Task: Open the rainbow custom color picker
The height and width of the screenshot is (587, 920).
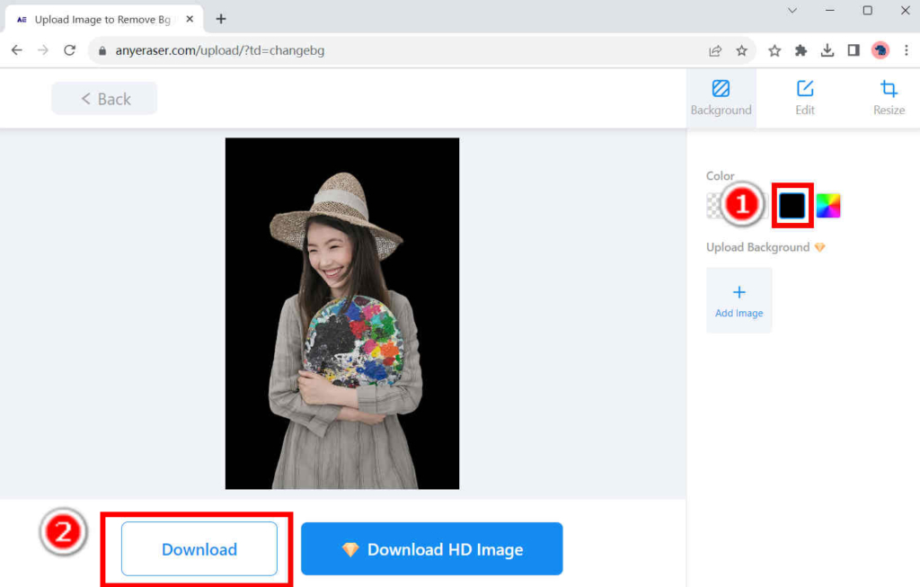Action: [827, 205]
